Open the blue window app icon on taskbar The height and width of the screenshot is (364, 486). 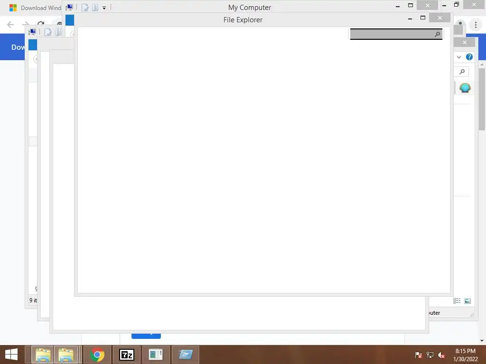(x=186, y=355)
